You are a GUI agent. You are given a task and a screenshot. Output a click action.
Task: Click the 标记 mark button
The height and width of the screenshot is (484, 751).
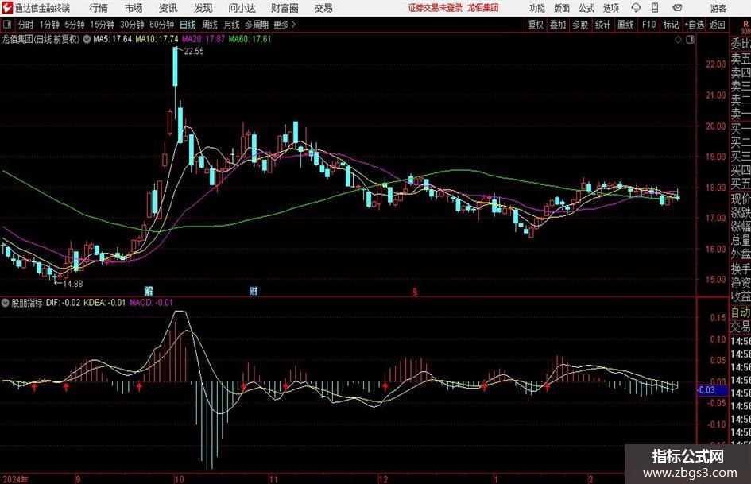(671, 25)
